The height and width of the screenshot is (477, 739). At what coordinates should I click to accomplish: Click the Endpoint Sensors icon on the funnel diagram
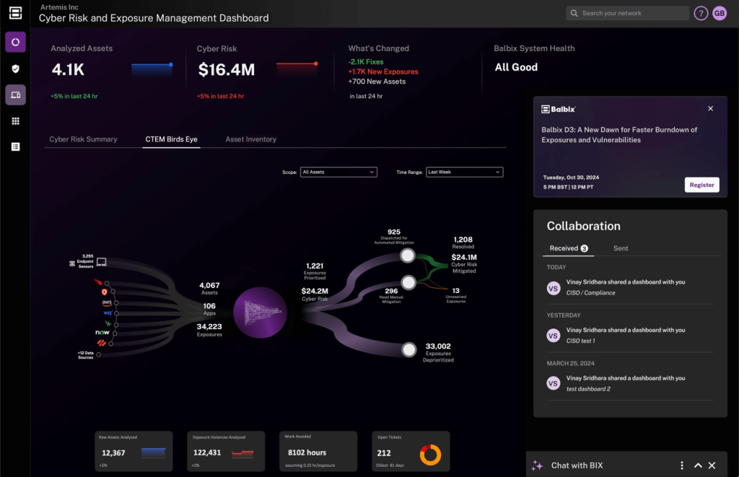tap(101, 262)
